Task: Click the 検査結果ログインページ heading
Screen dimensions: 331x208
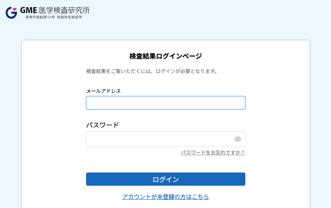Action: (x=165, y=56)
